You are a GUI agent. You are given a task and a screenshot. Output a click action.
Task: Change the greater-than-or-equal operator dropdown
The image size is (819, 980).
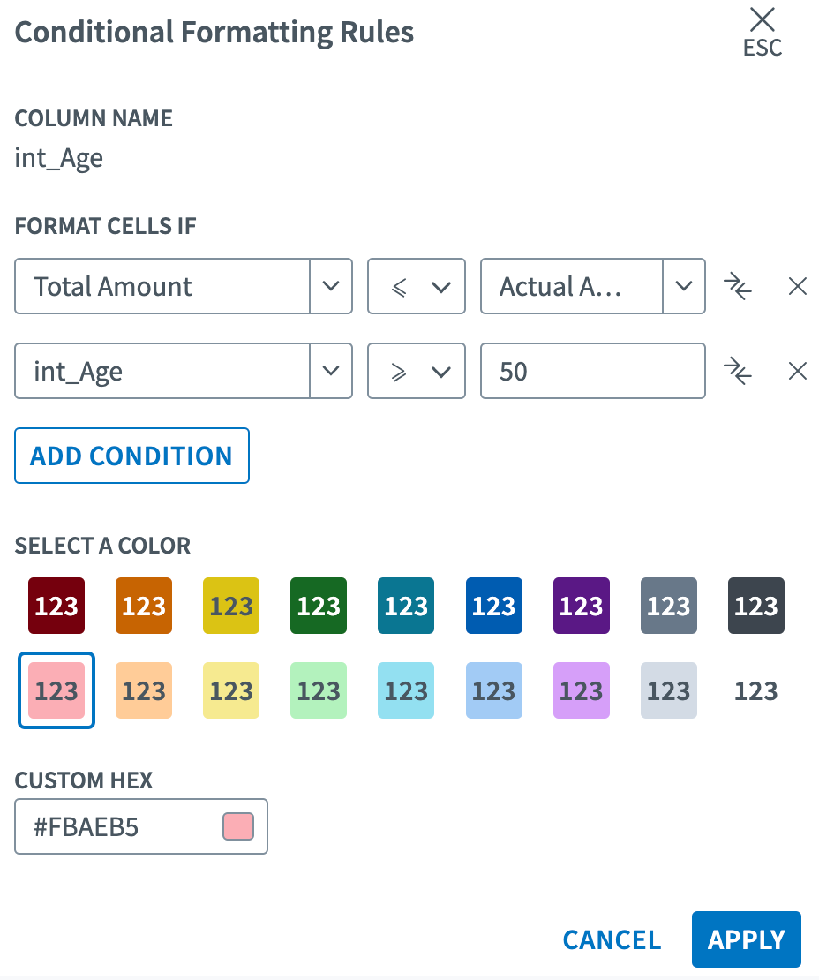pos(416,371)
